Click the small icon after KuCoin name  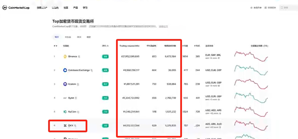click(x=78, y=112)
